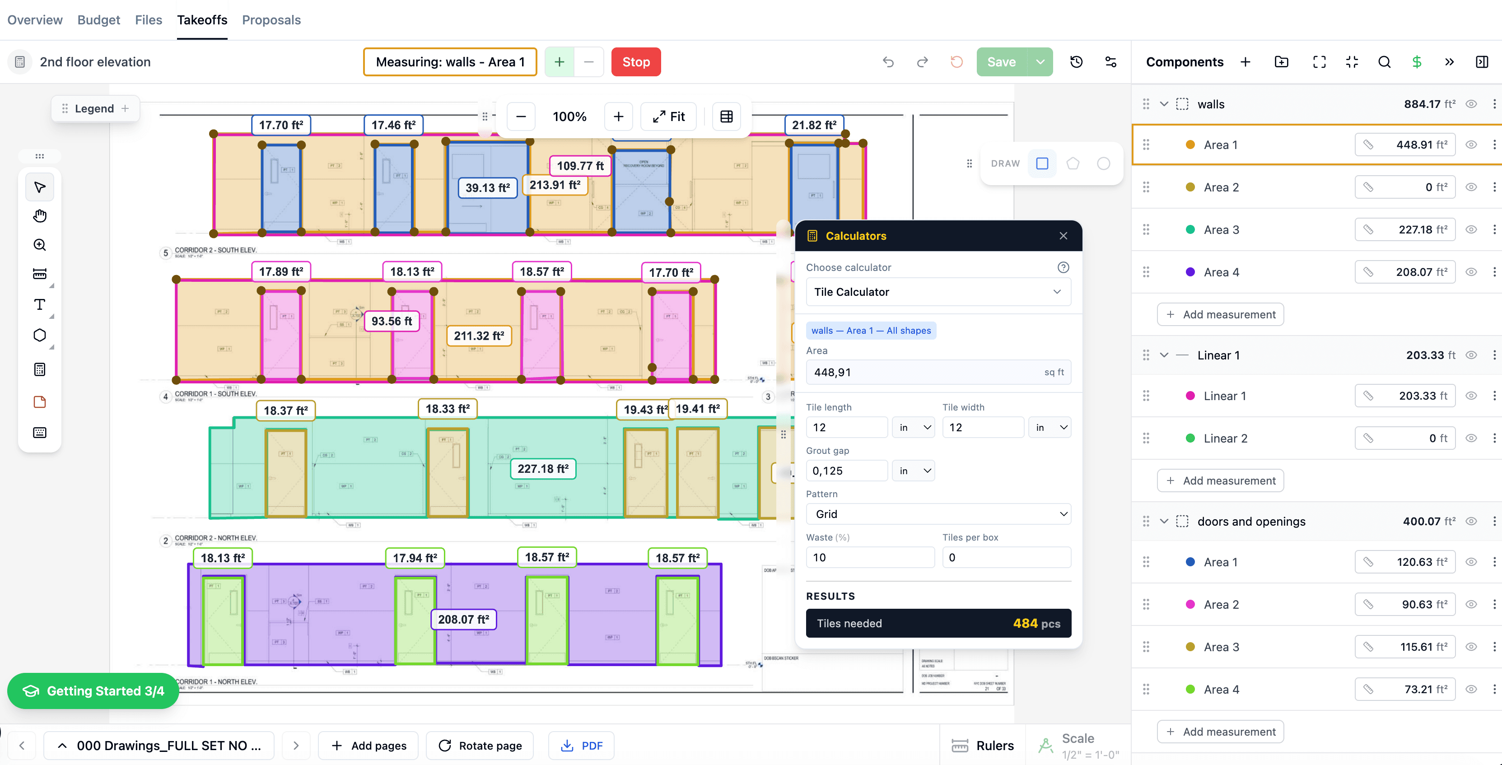The width and height of the screenshot is (1502, 765).
Task: Open Getting Started 3/4 guide
Action: (x=93, y=691)
